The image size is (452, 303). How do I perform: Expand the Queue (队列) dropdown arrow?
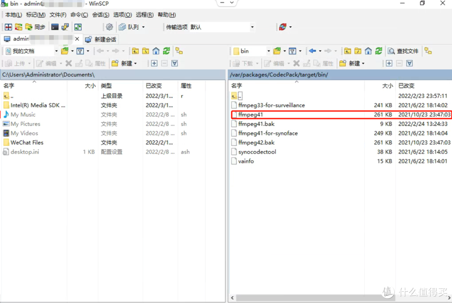[143, 27]
